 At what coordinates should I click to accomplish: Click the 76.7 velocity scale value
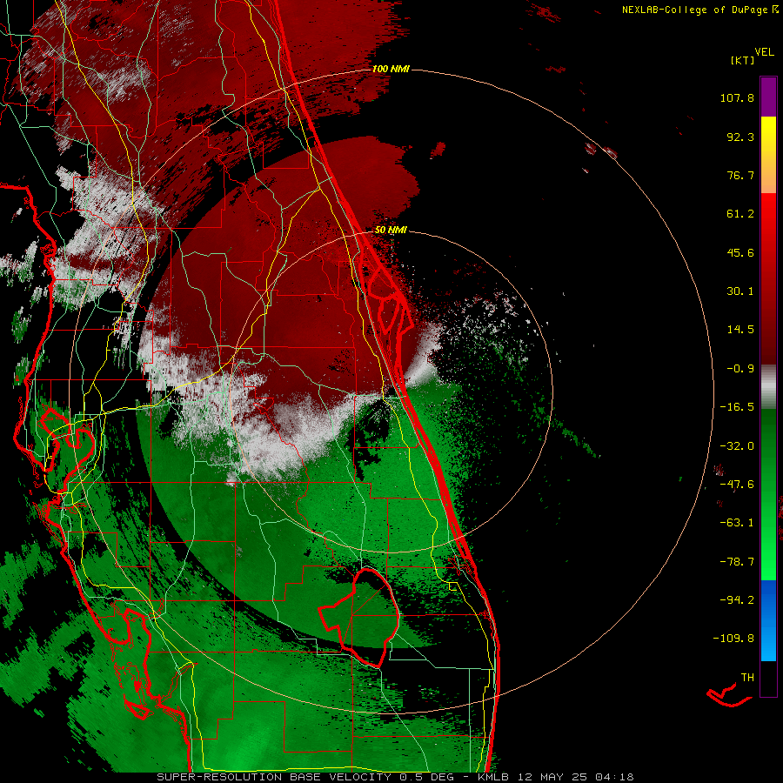click(x=740, y=175)
